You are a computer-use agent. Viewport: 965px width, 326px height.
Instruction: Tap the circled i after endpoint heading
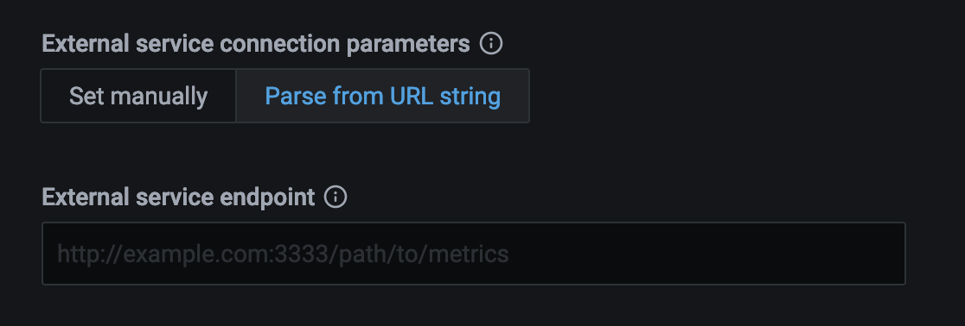336,197
